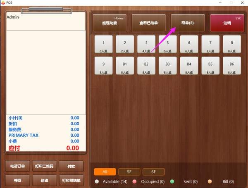
Task: Choose table B1
Action: pos(125,66)
